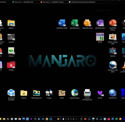The image size is (125, 122).
Task: Open LibreOffice Writer desktop icon
Action: (62, 23)
